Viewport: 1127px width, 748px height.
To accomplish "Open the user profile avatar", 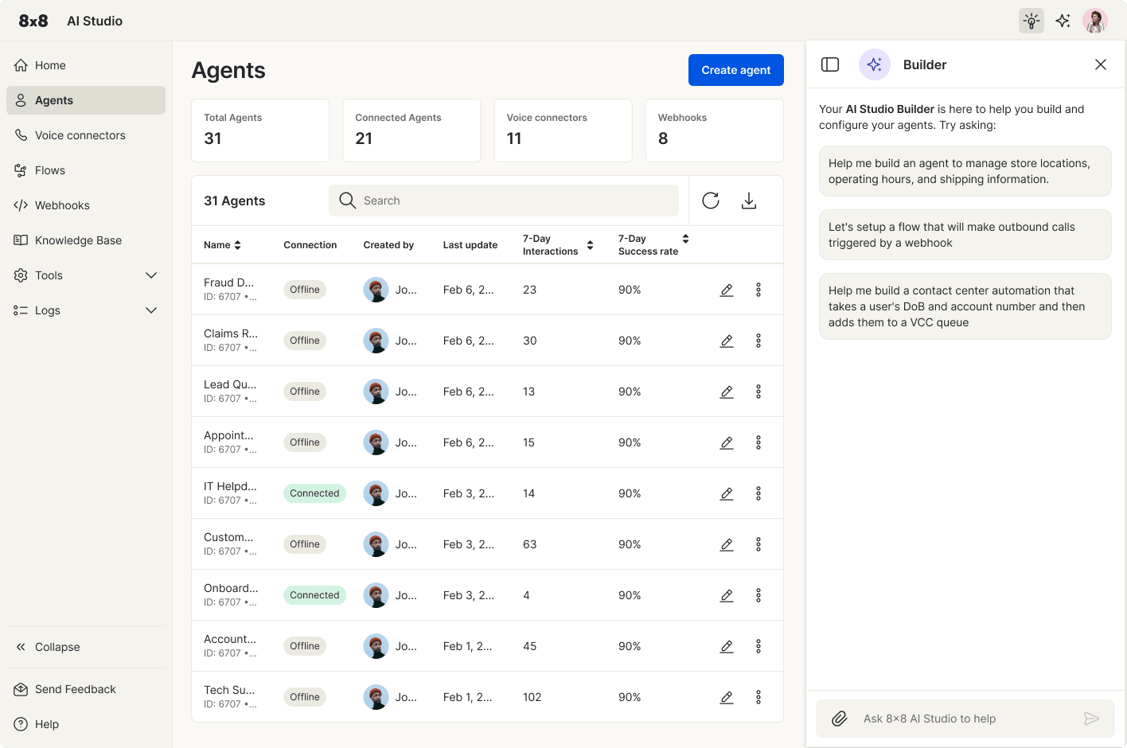I will (x=1095, y=21).
